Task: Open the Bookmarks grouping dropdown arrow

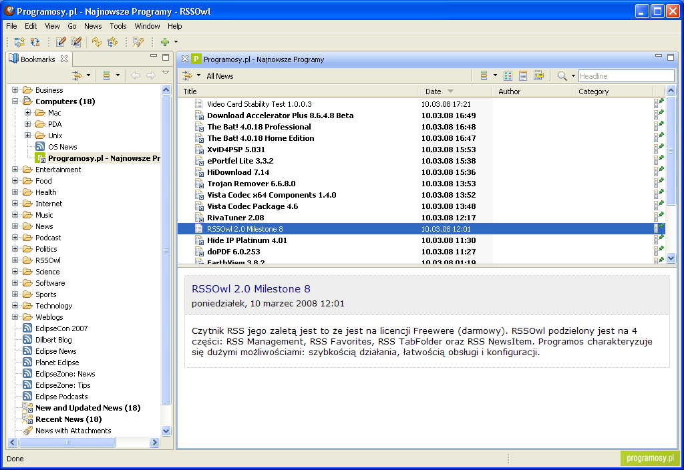Action: coord(118,75)
